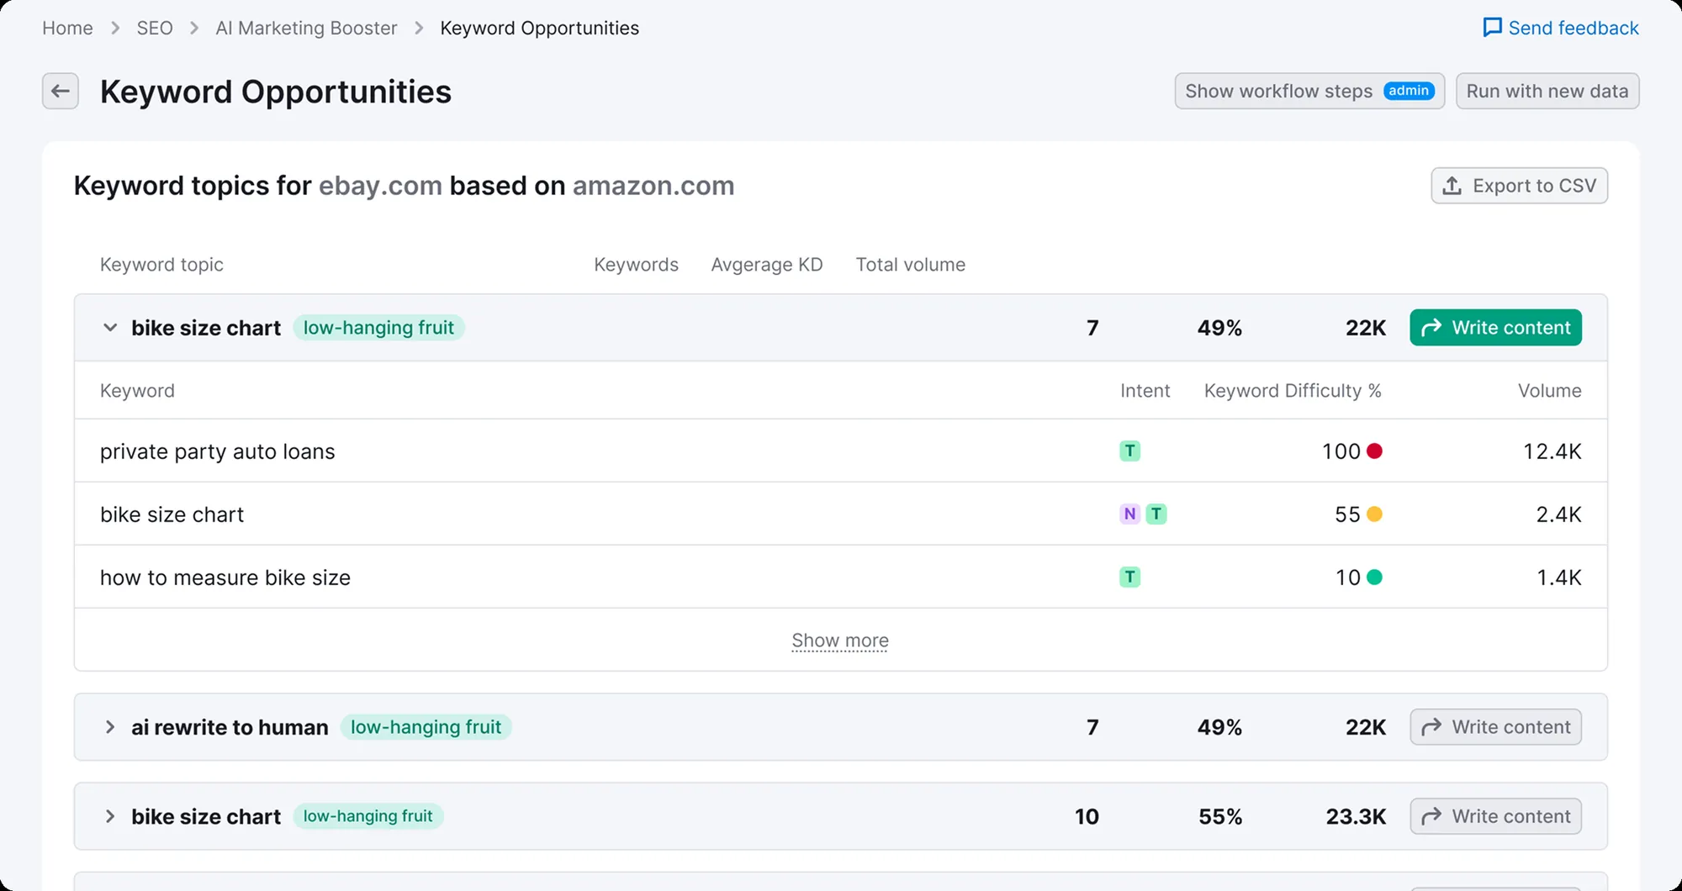Click the Intent column header

(x=1145, y=391)
